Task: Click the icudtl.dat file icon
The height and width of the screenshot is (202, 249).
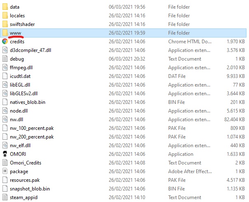Action: pos(5,76)
